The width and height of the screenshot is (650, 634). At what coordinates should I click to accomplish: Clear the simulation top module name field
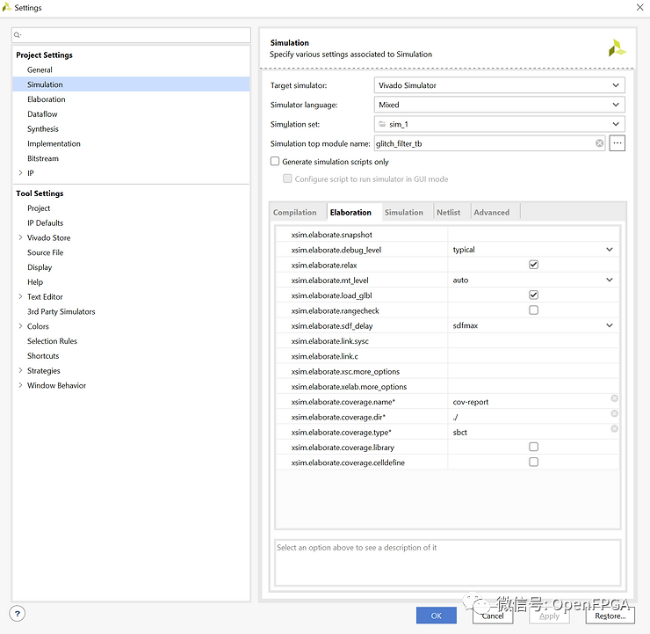point(600,143)
